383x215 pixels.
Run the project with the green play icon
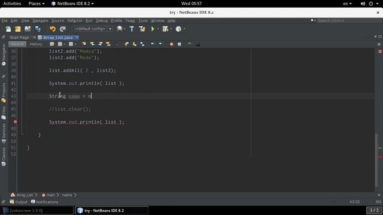tap(153, 29)
